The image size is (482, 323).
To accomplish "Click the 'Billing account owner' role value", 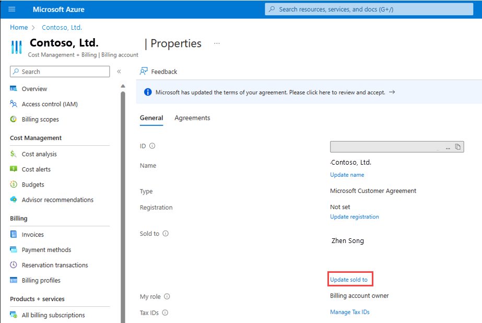I will pyautogui.click(x=359, y=296).
